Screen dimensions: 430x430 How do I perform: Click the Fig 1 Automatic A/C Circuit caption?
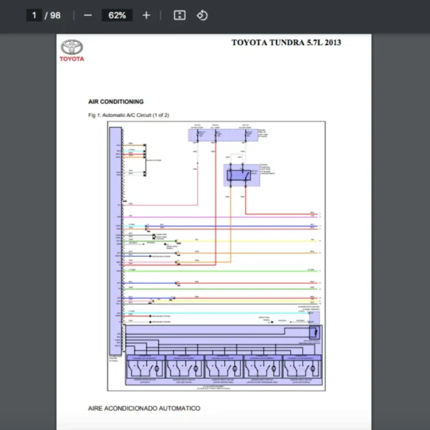(128, 115)
